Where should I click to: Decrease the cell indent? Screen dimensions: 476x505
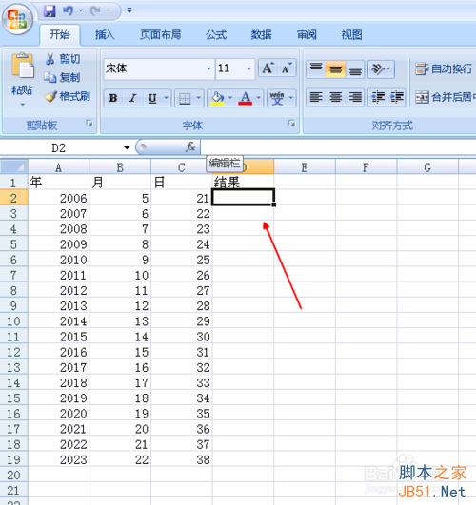coord(378,97)
